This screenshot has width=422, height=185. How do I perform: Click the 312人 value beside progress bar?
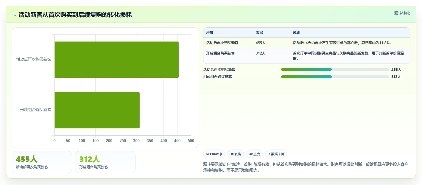click(x=396, y=77)
